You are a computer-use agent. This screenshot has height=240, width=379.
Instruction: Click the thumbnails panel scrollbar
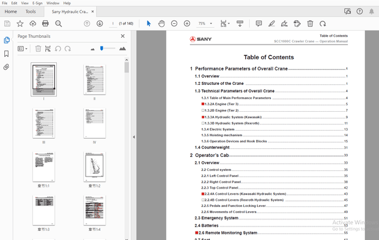coord(127,68)
